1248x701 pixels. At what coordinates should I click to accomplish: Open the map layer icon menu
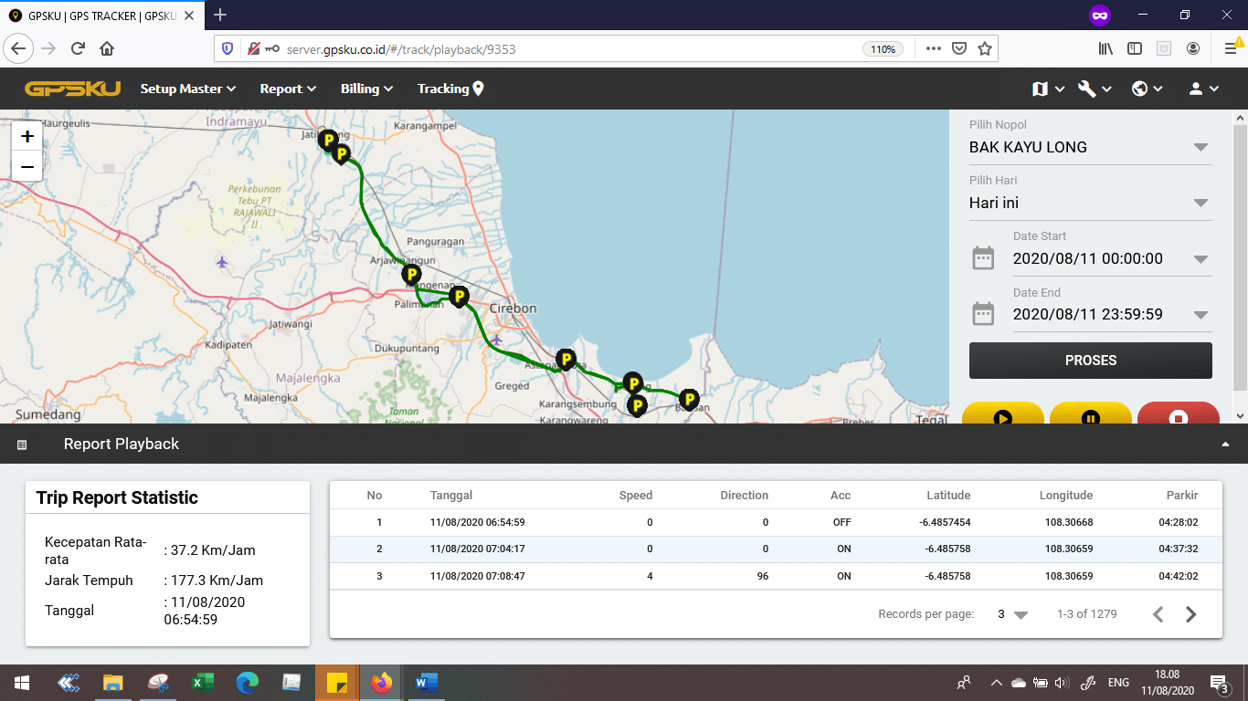pyautogui.click(x=1047, y=89)
